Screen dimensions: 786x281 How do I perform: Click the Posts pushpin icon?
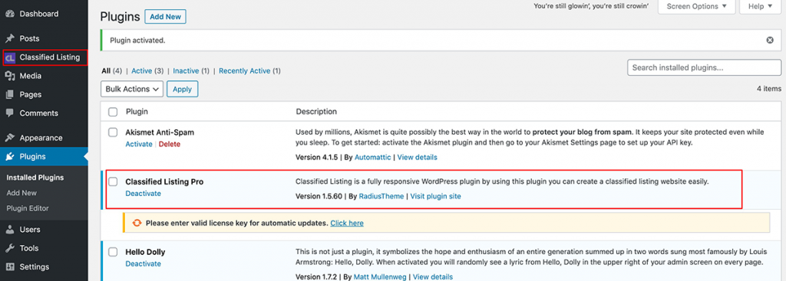9,38
